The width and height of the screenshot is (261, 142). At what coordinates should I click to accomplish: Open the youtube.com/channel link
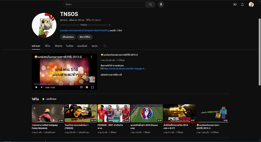tap(85, 30)
